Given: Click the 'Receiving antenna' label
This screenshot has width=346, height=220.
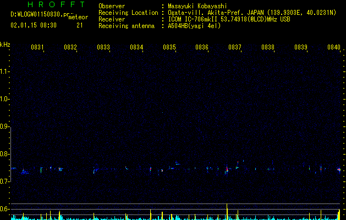Looking at the screenshot, I should 127,26.
